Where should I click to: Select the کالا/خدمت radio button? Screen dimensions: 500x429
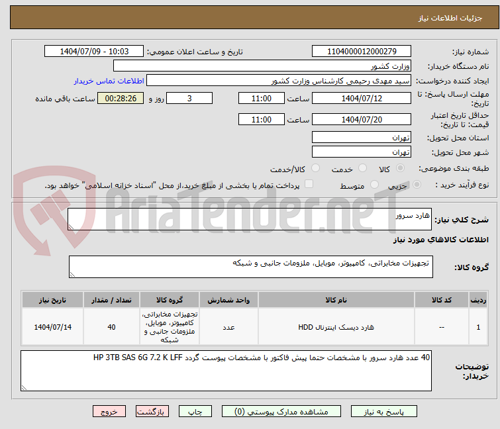click(x=315, y=168)
